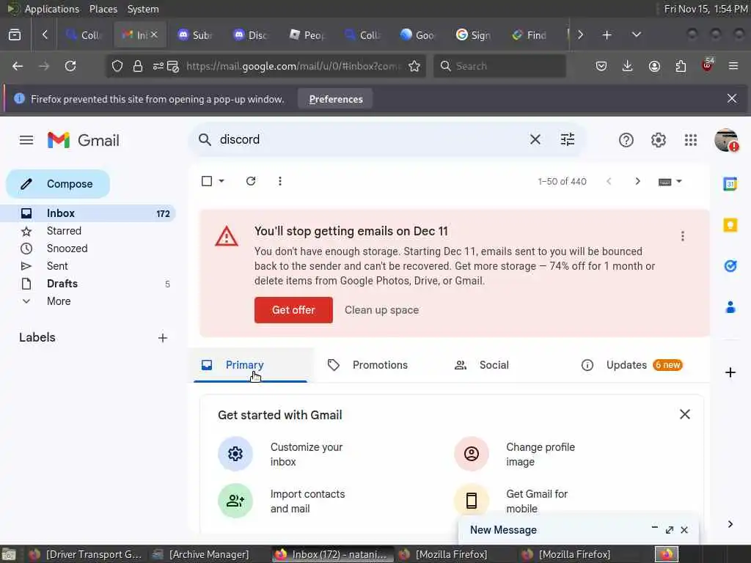Switch to Updates tab

(631, 365)
